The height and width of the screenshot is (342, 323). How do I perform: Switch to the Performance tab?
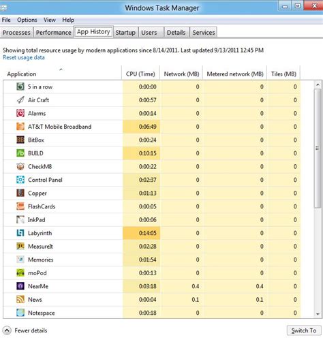[54, 33]
